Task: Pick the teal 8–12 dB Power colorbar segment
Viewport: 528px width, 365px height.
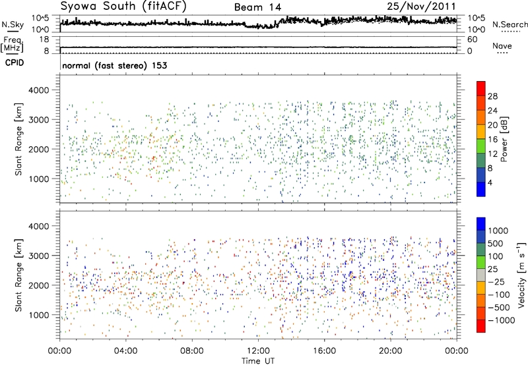Action: click(481, 160)
